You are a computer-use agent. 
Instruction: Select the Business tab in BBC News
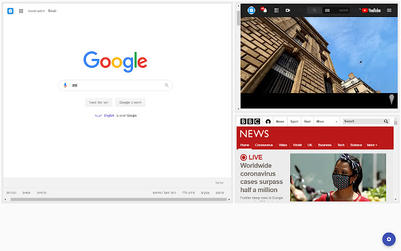click(325, 145)
